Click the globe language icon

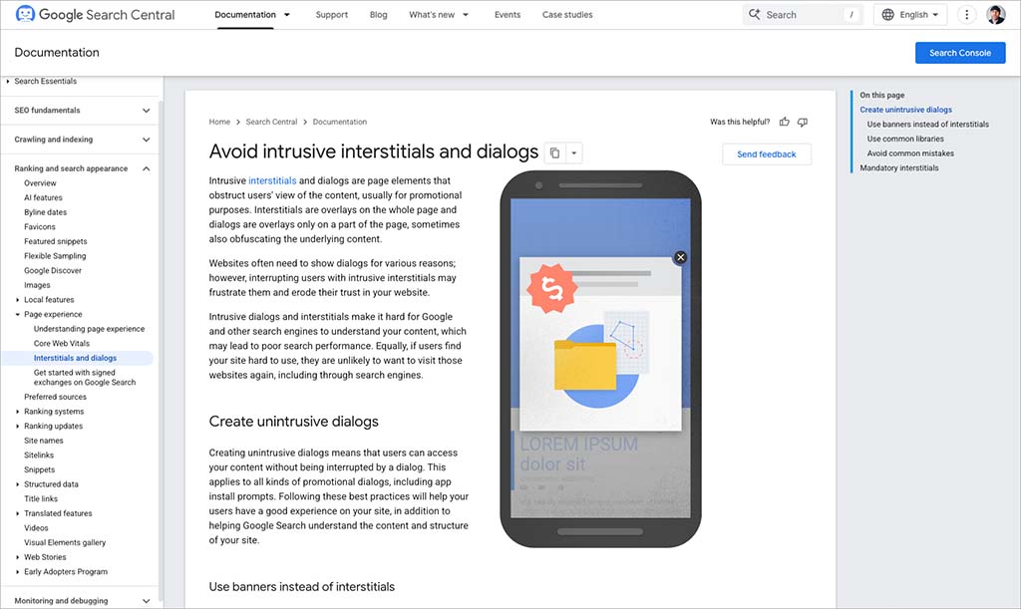(888, 14)
